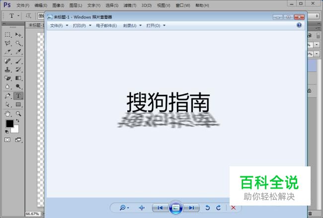Swap foreground and background colors
This screenshot has height=218, width=323.
pos(17,121)
